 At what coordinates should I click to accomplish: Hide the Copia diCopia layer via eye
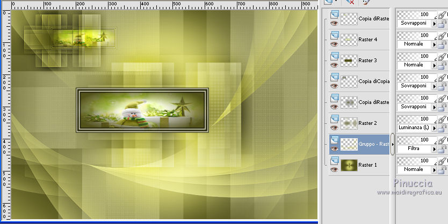tap(334, 86)
